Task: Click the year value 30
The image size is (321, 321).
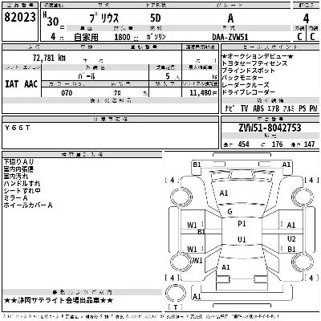Action: [x=53, y=22]
